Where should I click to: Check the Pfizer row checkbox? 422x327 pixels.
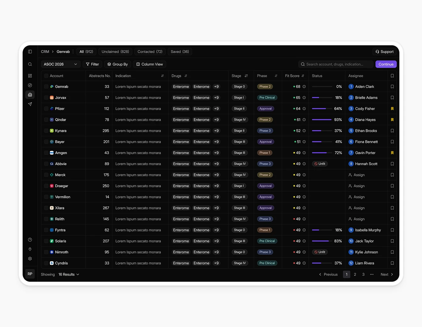coord(46,109)
